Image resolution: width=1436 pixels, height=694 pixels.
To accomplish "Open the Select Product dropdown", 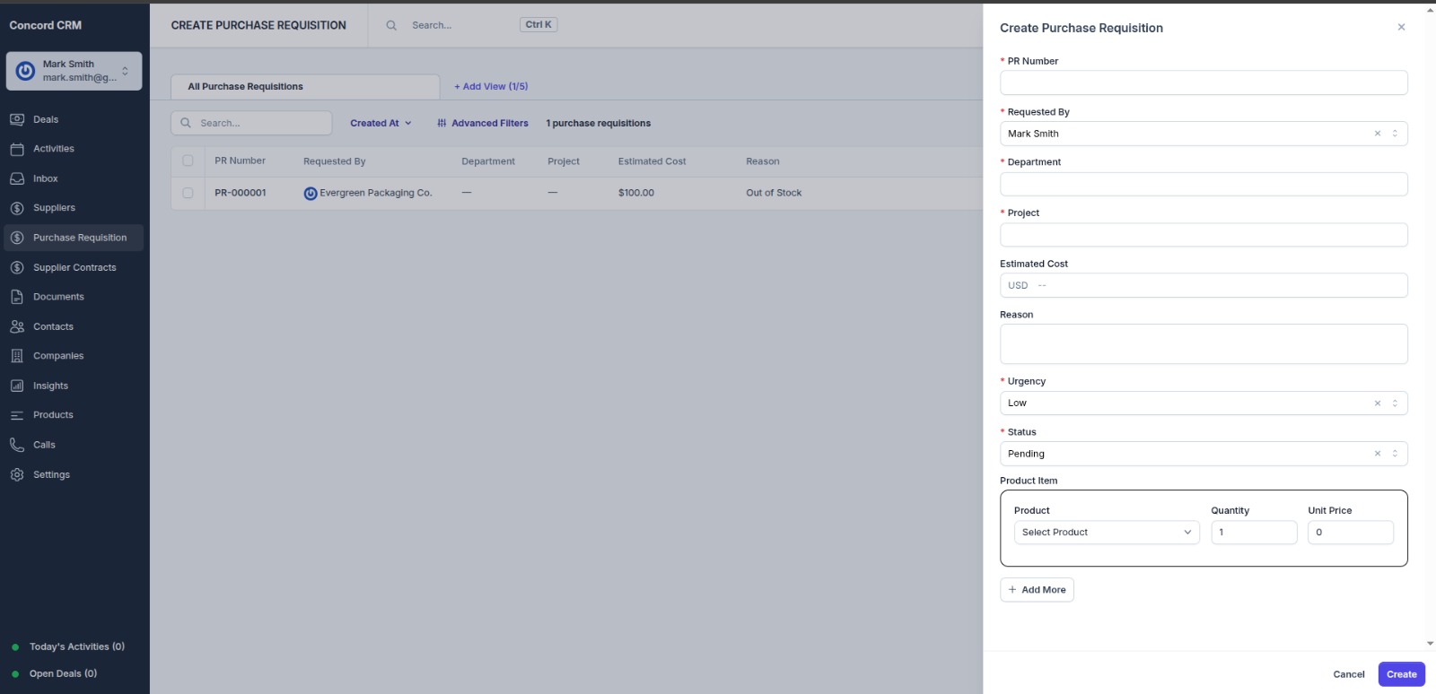I will [x=1106, y=533].
